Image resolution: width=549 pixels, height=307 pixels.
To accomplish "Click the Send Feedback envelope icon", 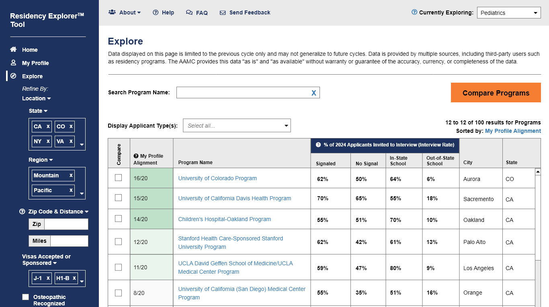I will (223, 13).
